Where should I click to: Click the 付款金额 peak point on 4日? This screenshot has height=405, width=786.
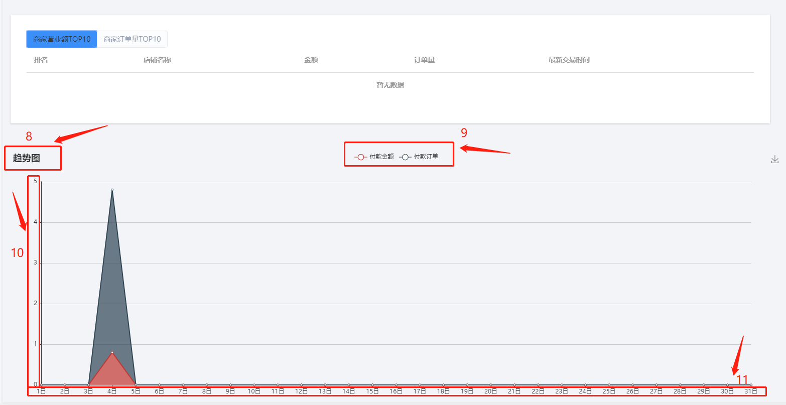(x=112, y=352)
